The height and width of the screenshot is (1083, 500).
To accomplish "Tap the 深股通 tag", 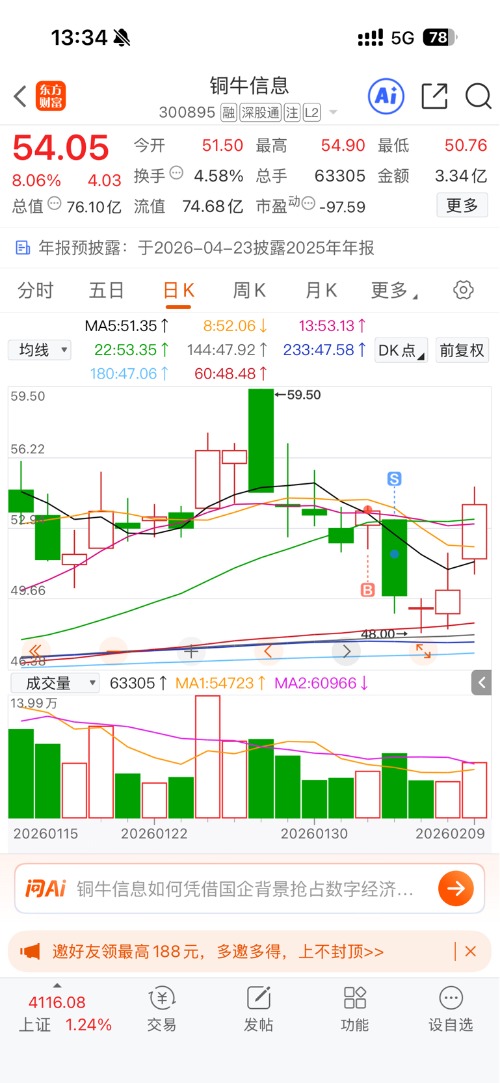I will (x=260, y=113).
